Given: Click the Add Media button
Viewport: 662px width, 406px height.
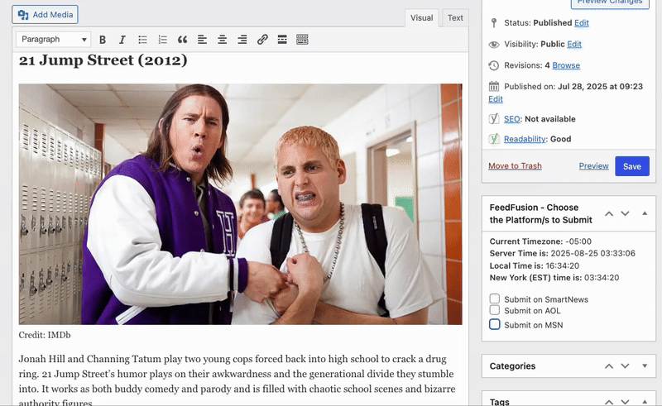Looking at the screenshot, I should point(45,15).
